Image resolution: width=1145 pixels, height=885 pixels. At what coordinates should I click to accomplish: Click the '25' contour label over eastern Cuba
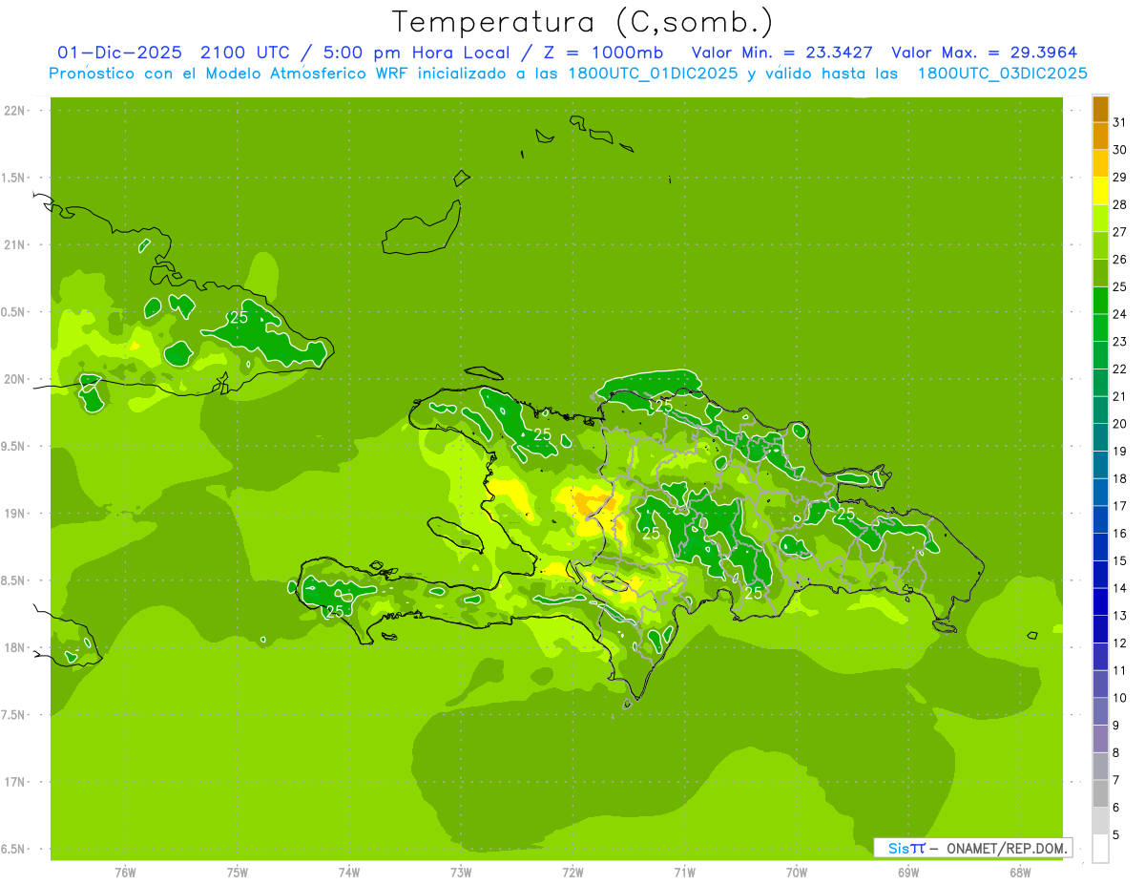coord(239,318)
